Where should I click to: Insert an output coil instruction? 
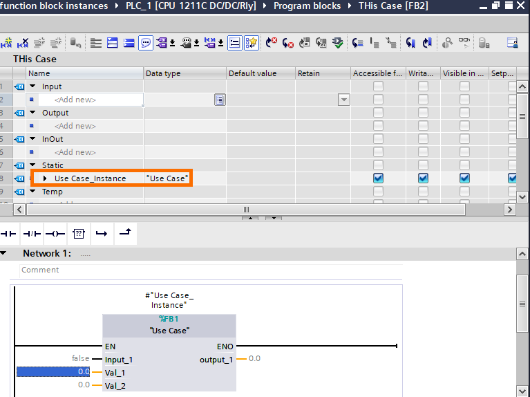[x=55, y=234]
